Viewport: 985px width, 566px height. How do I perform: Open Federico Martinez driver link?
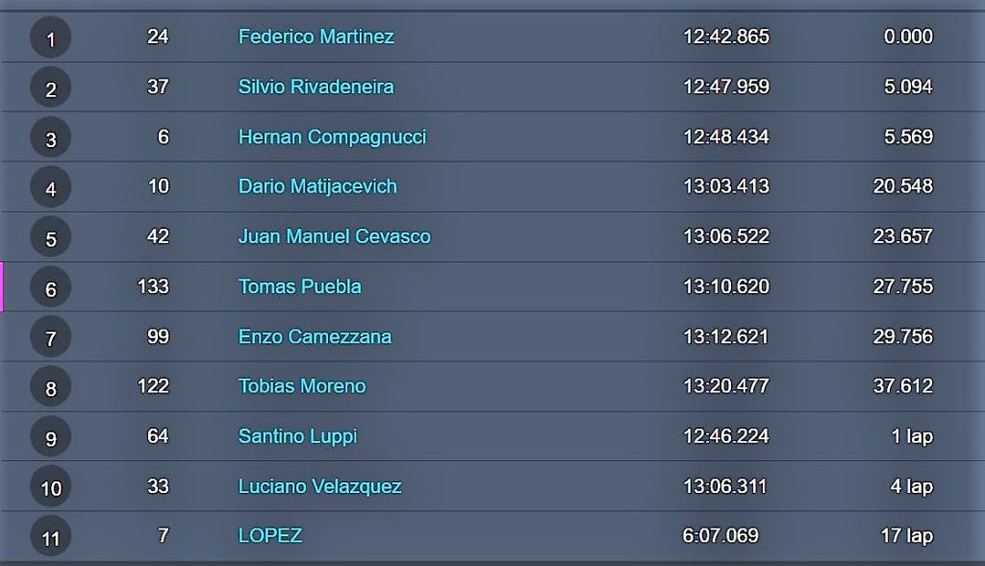point(316,37)
